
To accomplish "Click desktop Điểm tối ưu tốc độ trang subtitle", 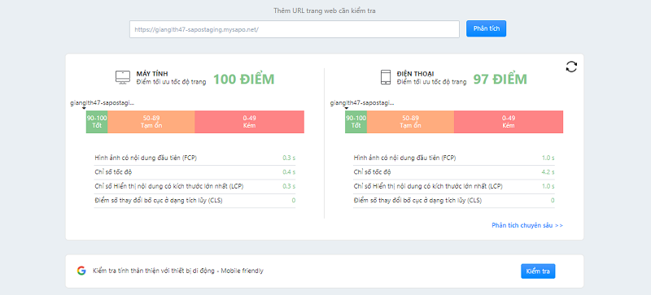I will [x=171, y=82].
